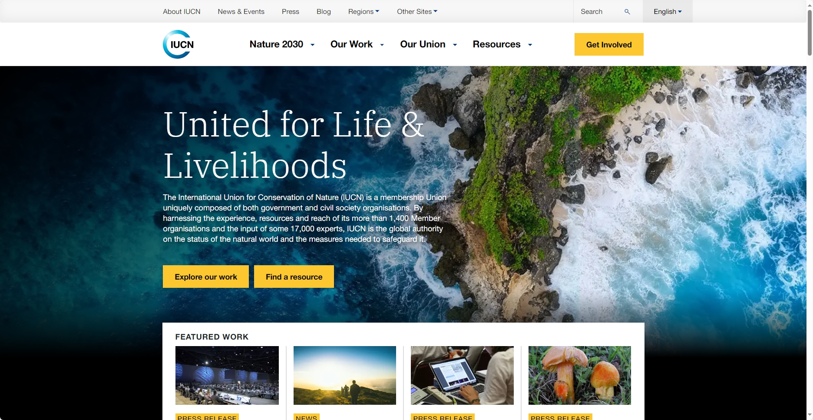Viewport: 813px width, 420px height.
Task: Change language from English selector
Action: pyautogui.click(x=668, y=11)
